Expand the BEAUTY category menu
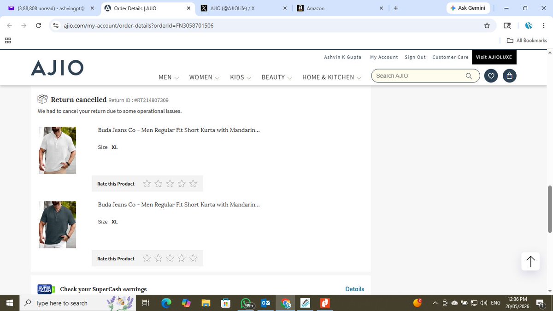Viewport: 553px width, 311px height. click(277, 77)
